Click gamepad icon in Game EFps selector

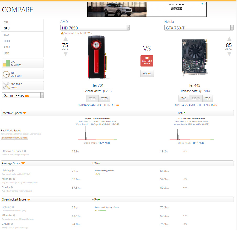pyautogui.click(x=27, y=96)
